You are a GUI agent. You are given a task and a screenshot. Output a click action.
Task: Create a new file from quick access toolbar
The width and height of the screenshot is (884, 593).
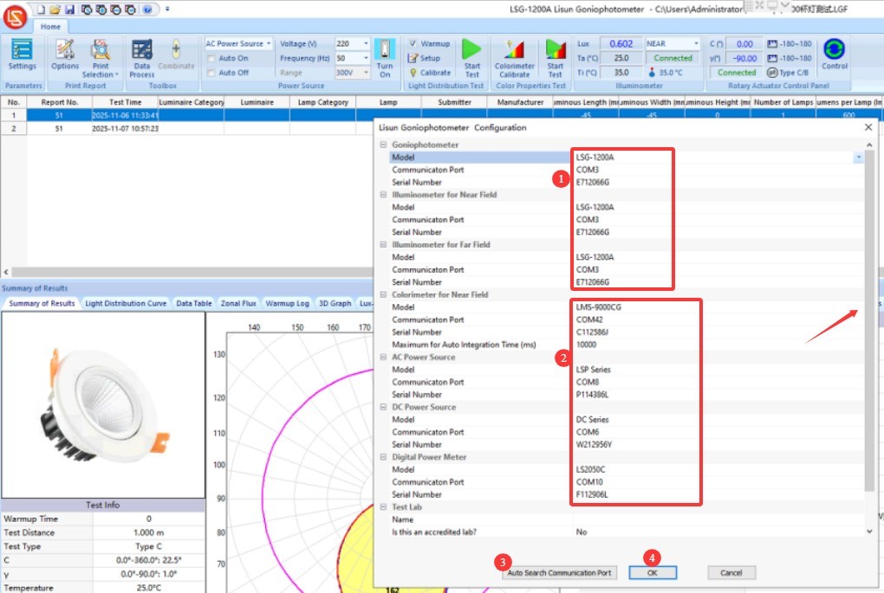coord(41,10)
